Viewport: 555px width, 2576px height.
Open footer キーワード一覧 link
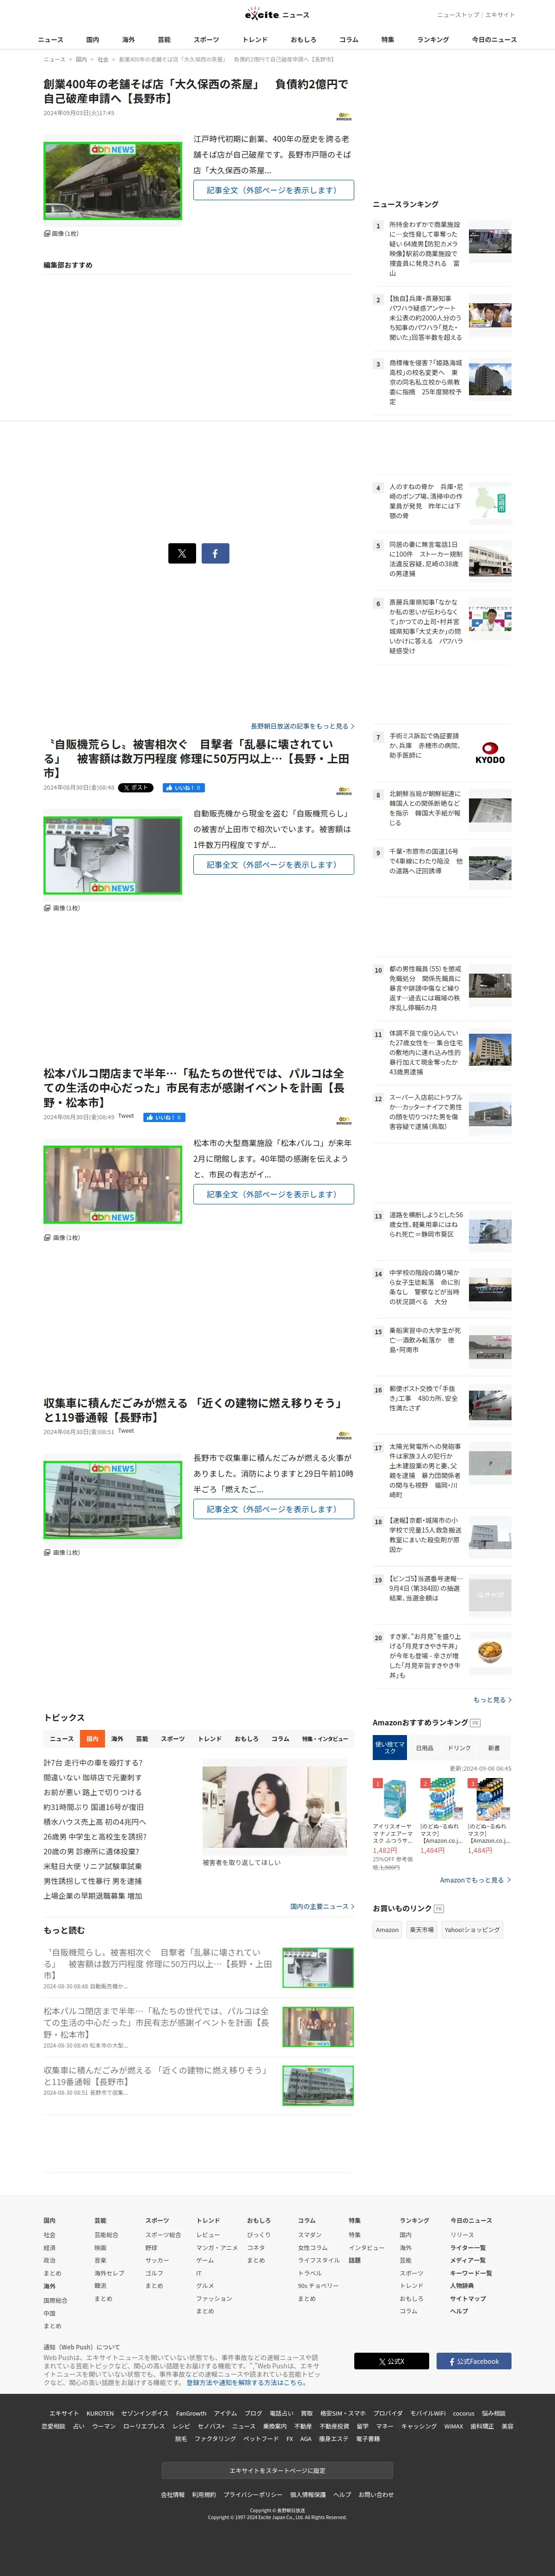pos(471,2273)
